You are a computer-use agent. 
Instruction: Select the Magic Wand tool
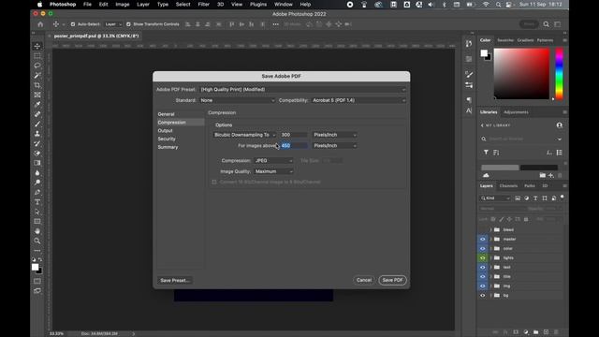(x=37, y=75)
